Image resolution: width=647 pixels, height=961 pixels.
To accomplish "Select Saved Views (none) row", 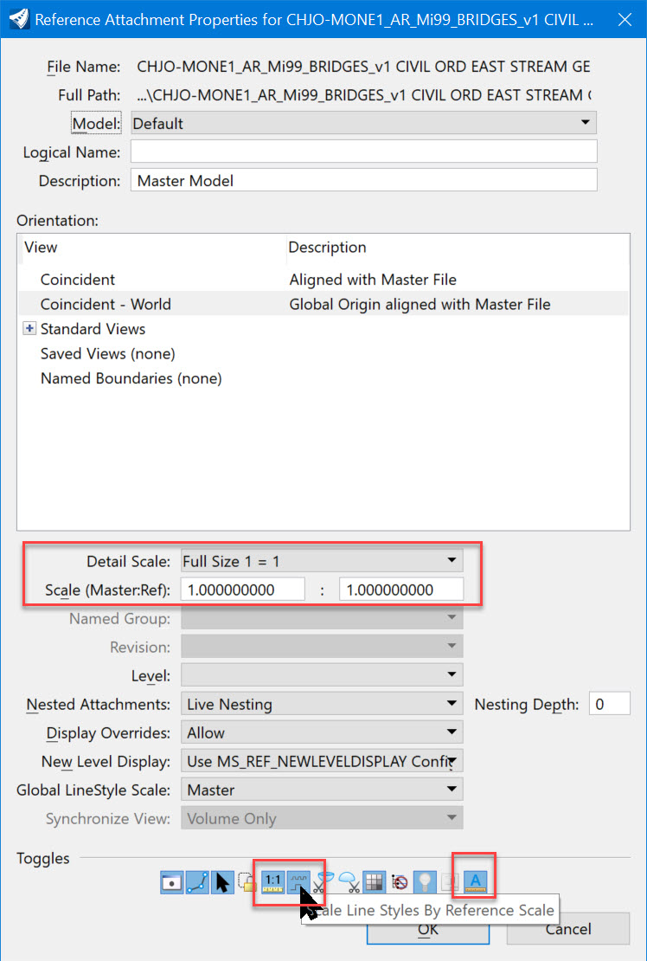I will pyautogui.click(x=108, y=353).
